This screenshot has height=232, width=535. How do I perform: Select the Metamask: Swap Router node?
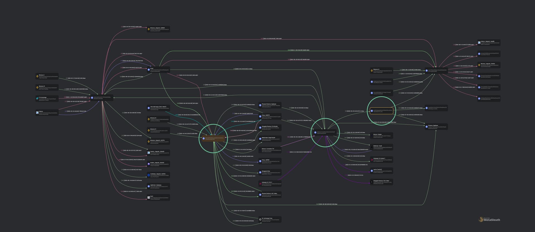269,139
